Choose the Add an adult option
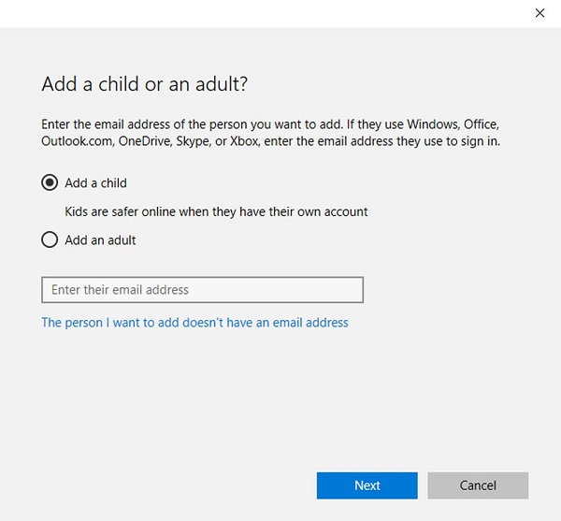Viewport: 561px width, 521px height. pyautogui.click(x=50, y=239)
